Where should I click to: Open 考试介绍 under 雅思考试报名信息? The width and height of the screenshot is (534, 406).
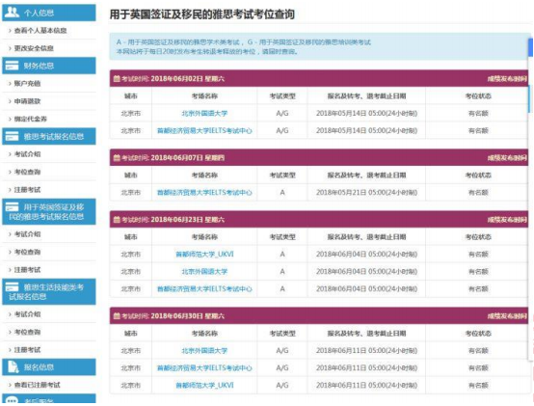[27, 154]
